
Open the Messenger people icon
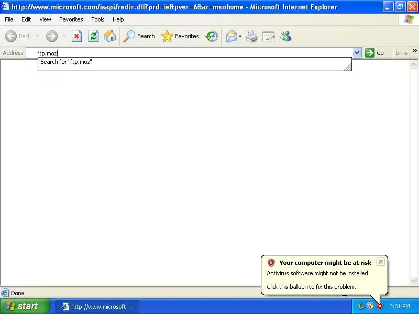(285, 36)
